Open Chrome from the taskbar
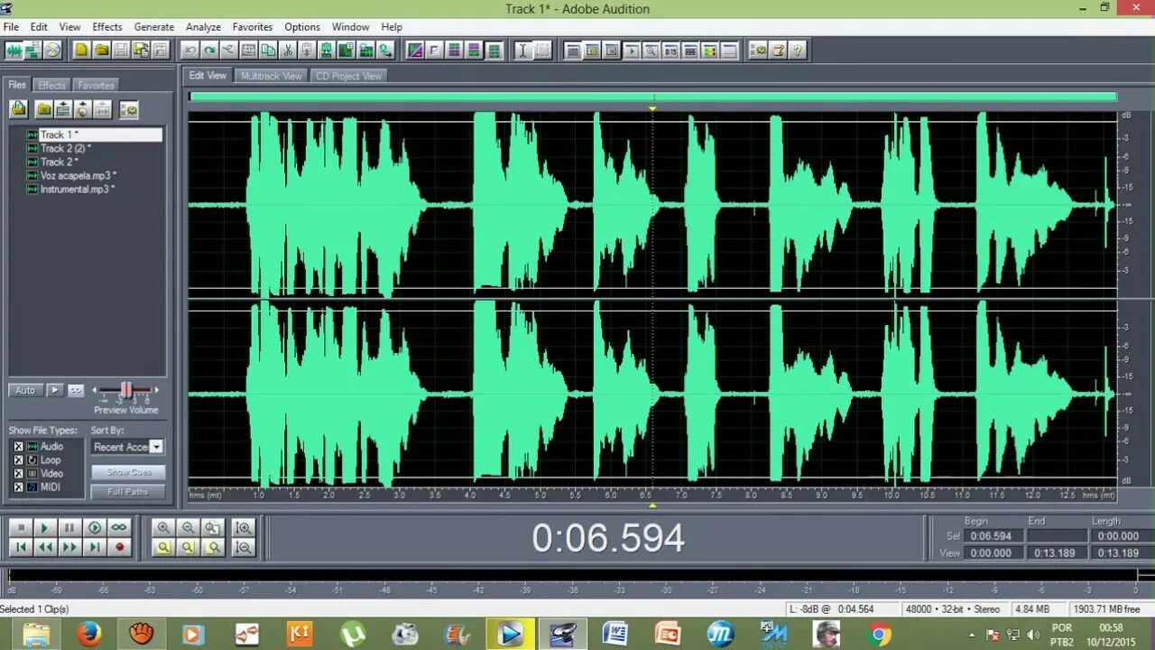The image size is (1155, 650). tap(879, 635)
